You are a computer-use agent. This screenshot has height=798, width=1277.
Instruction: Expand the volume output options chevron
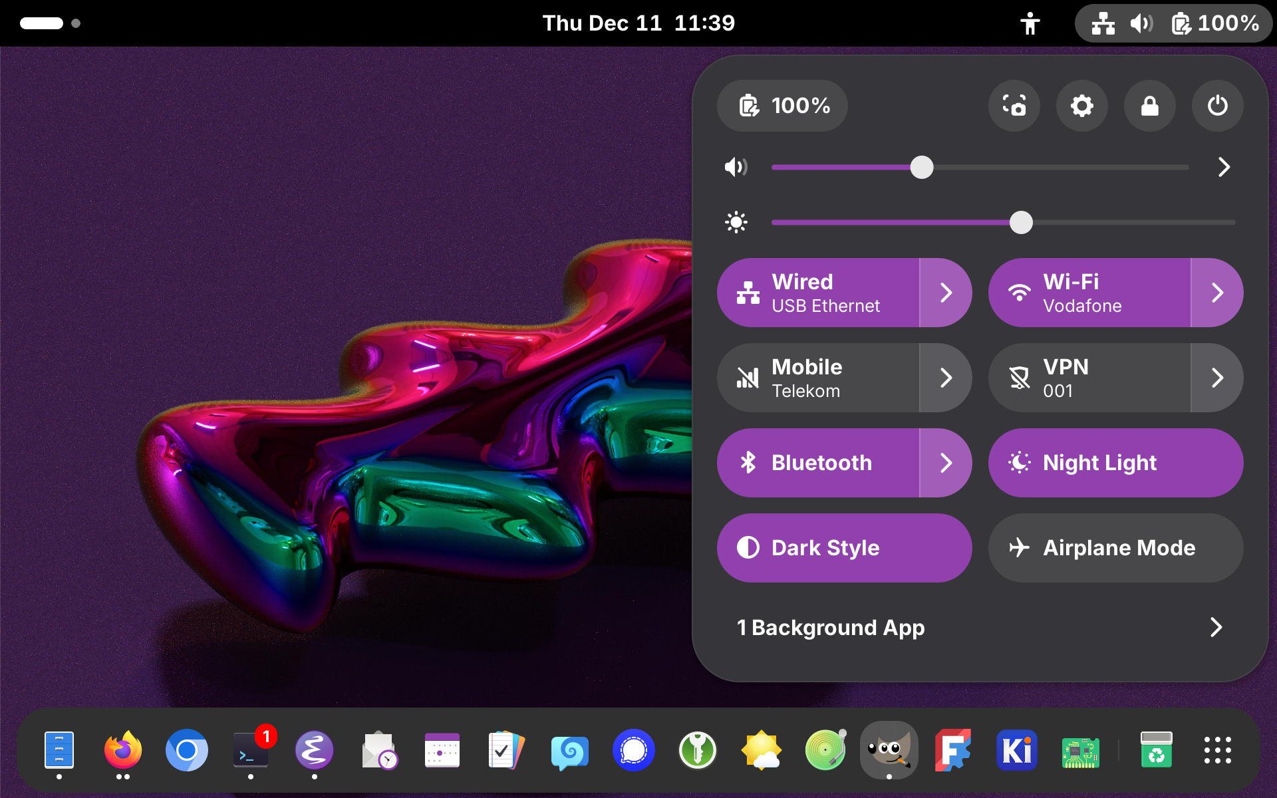pos(1223,168)
